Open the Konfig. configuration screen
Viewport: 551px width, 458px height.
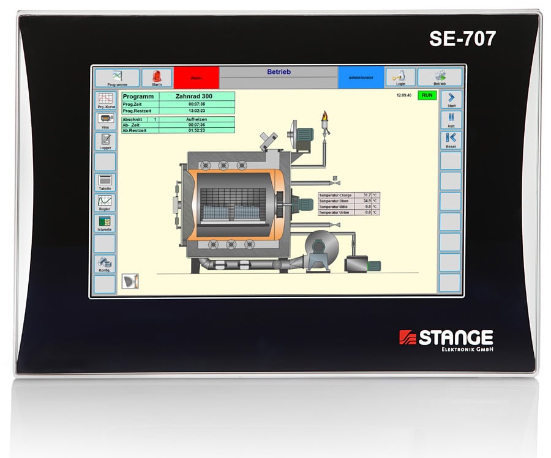pyautogui.click(x=105, y=264)
